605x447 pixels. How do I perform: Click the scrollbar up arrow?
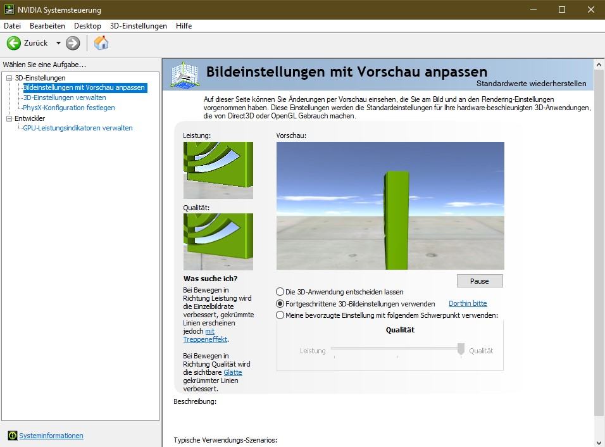click(599, 65)
